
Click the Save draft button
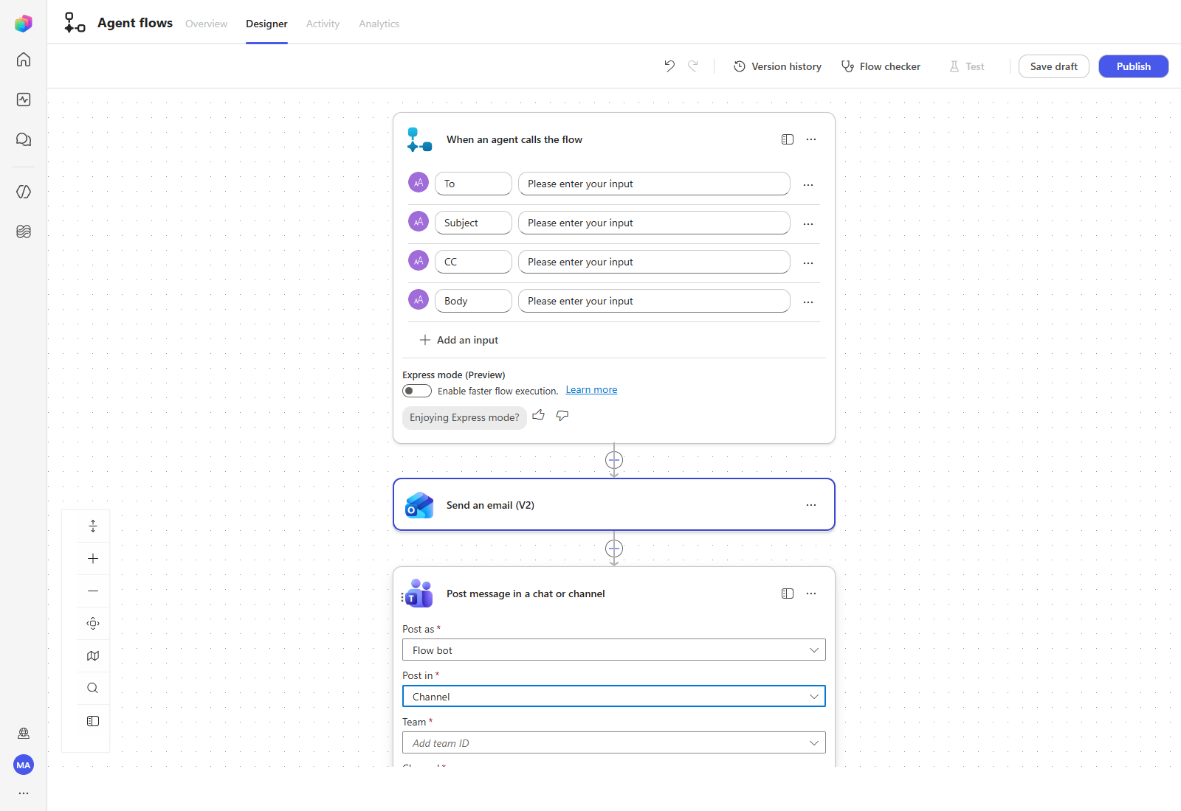1054,66
